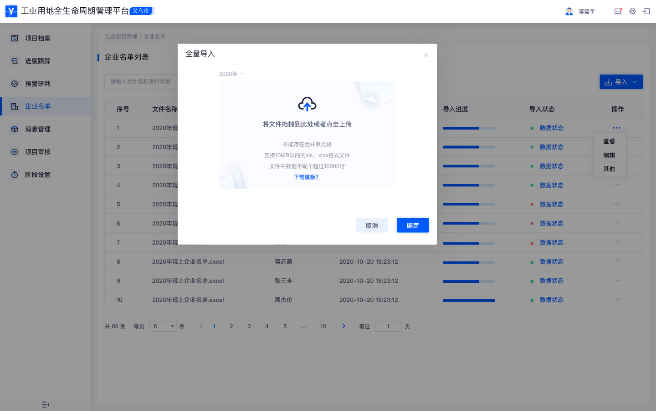656x411 pixels.
Task: Click the page jump input field
Action: (x=388, y=326)
